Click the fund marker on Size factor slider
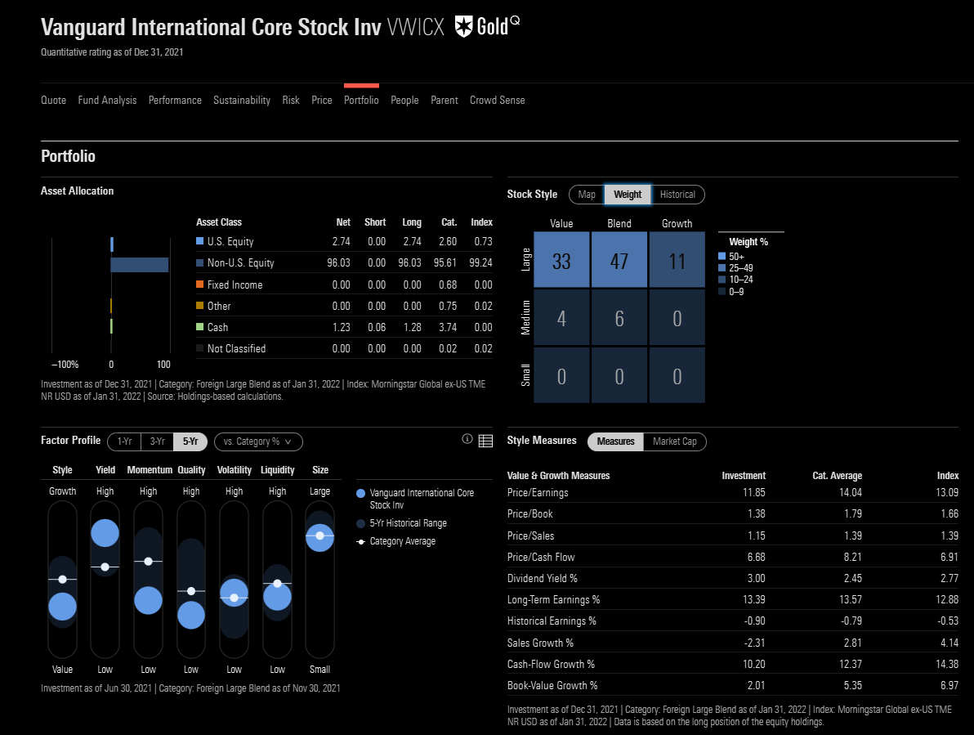The height and width of the screenshot is (735, 974). coord(320,537)
